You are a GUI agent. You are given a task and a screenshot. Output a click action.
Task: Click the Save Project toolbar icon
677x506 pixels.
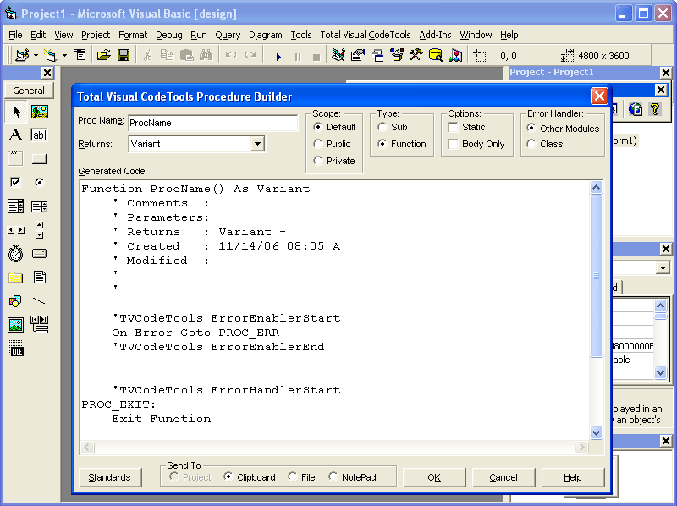pos(124,55)
